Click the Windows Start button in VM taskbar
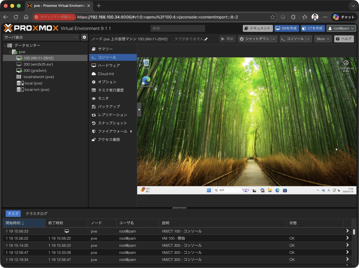The height and width of the screenshot is (268, 359). (209, 190)
